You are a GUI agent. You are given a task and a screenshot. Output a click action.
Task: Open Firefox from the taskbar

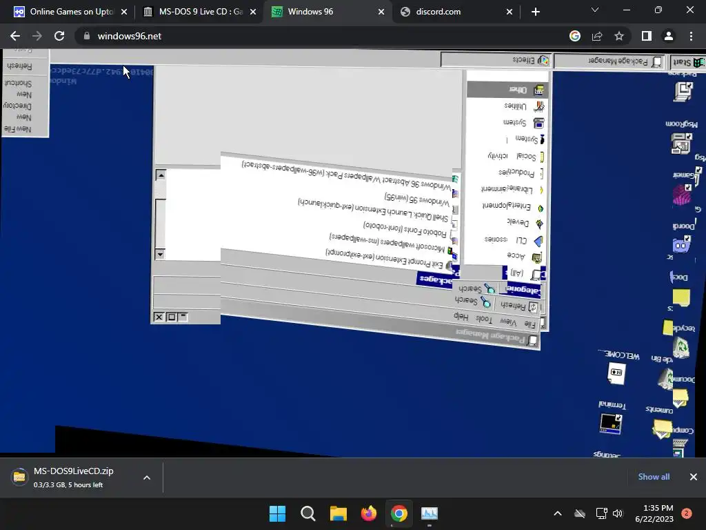tap(369, 513)
